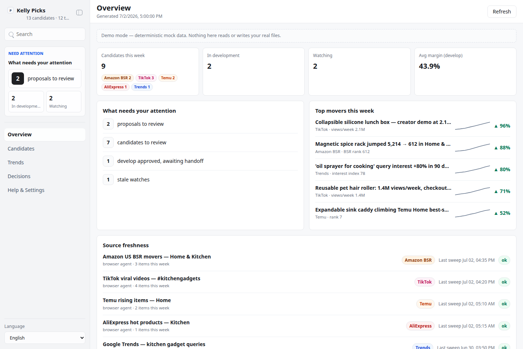Click AliExpress badge in Source freshness
523x349 pixels.
click(420, 326)
